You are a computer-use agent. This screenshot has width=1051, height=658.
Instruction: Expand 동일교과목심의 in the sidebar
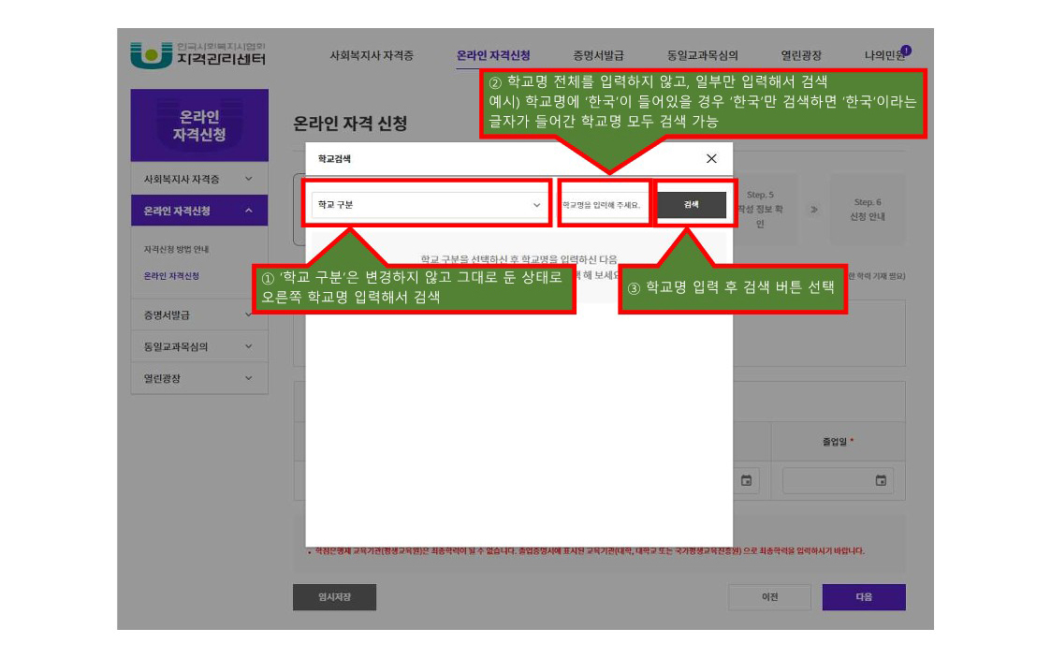[x=199, y=346]
